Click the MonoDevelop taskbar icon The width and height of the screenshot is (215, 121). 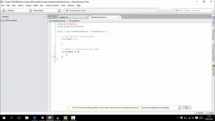(x=50, y=118)
